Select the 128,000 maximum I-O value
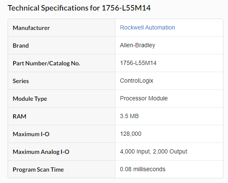The width and height of the screenshot is (228, 183). [131, 134]
